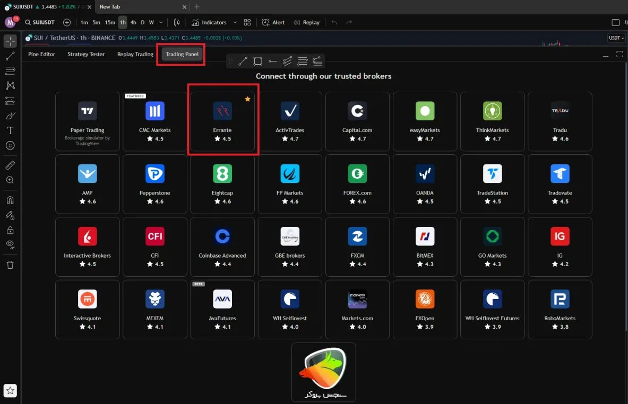This screenshot has width=628, height=404.
Task: Switch to the 1m timeframe
Action: coord(84,22)
